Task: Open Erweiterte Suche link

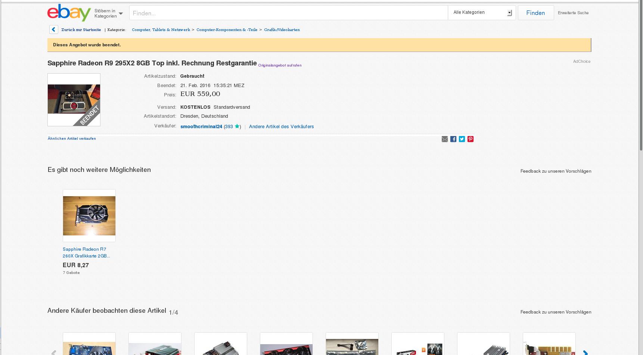Action: (573, 13)
